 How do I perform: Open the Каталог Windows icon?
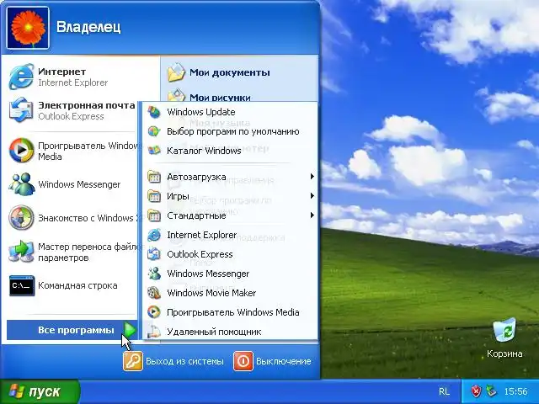click(154, 151)
